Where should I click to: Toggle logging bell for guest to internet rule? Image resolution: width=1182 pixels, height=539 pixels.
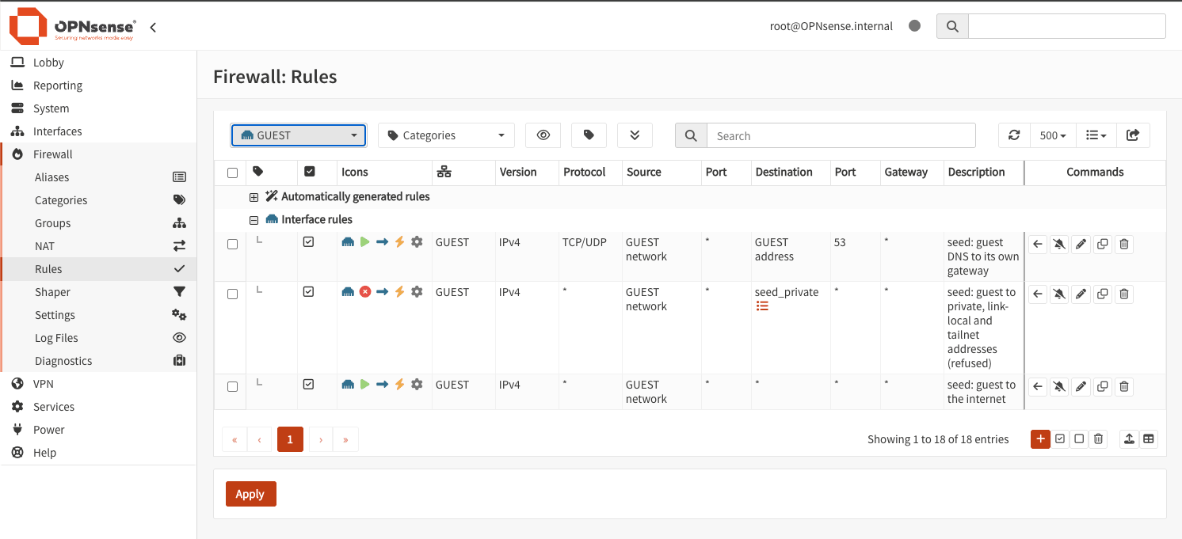tap(1059, 387)
